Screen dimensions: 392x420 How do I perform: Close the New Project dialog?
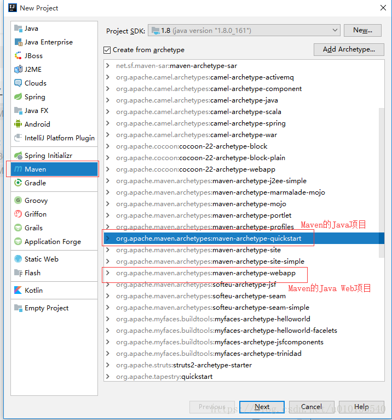383,8
